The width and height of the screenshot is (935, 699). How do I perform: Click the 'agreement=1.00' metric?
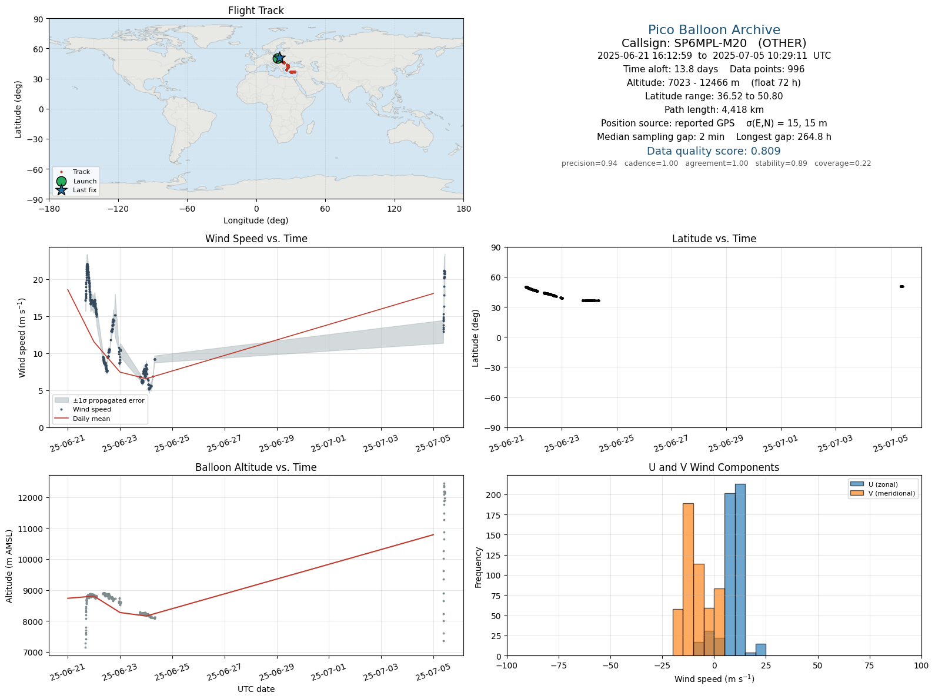pos(717,163)
